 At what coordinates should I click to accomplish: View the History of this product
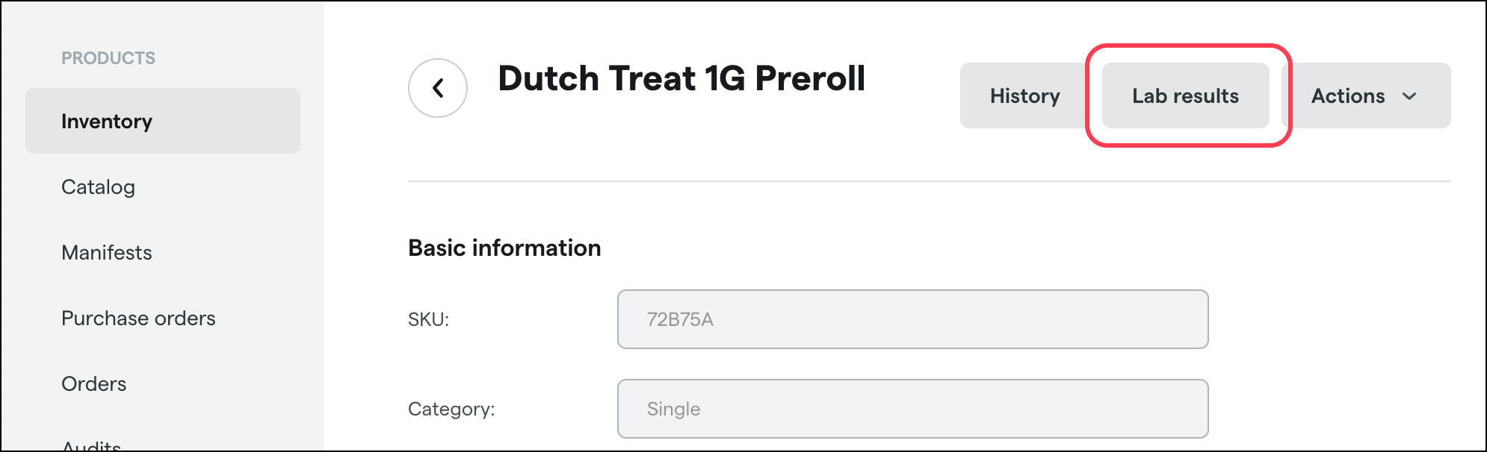tap(1024, 95)
